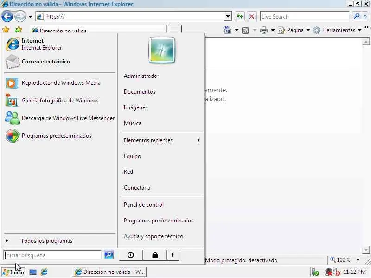
Task: Click the Start menu search magnifier button
Action: click(109, 255)
